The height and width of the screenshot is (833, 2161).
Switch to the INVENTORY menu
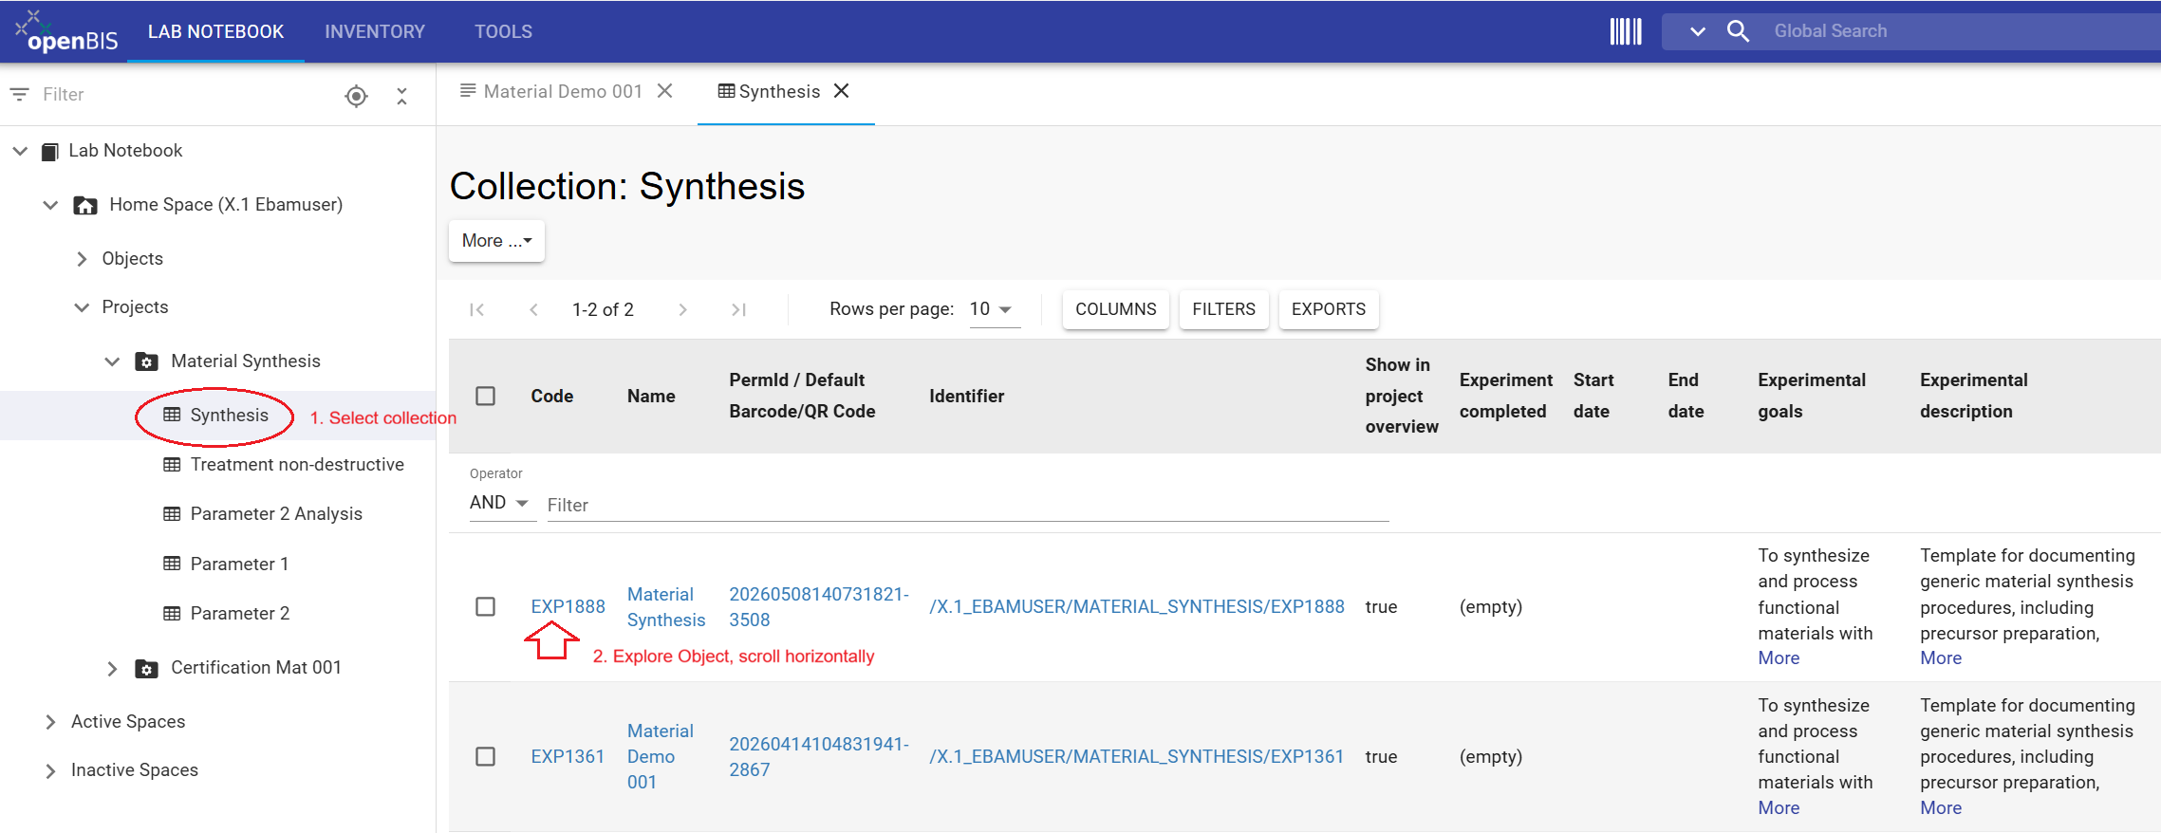(375, 31)
